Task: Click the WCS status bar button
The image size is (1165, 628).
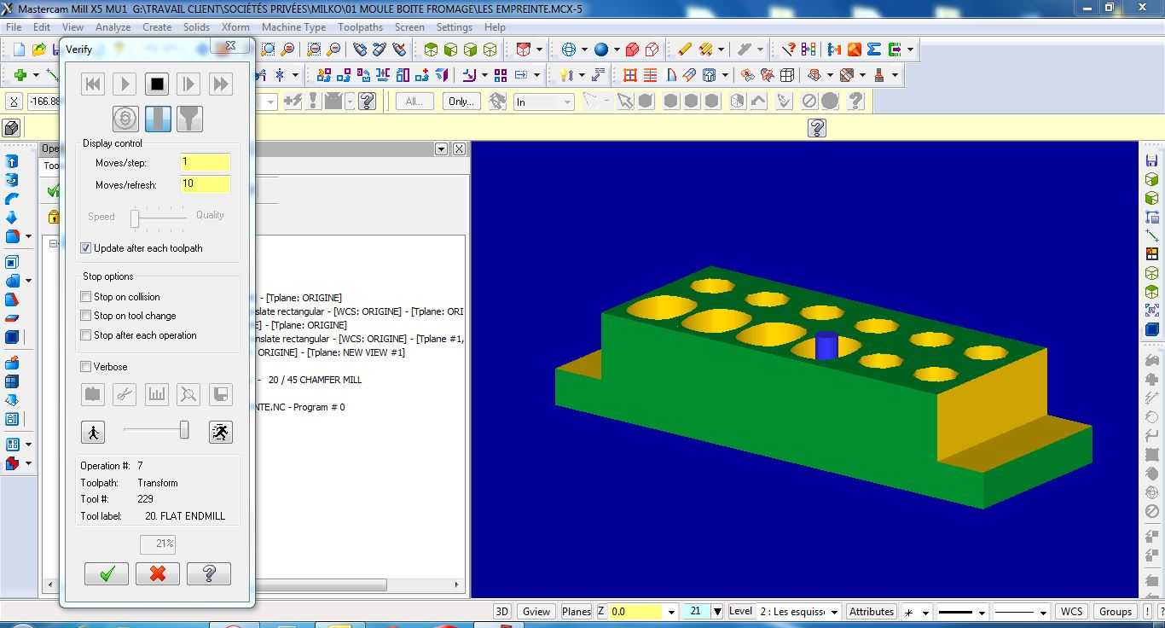Action: pos(1072,611)
